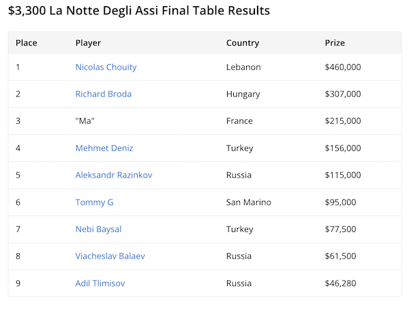Click the "Ma" third-place player cell
The image size is (409, 309).
85,121
